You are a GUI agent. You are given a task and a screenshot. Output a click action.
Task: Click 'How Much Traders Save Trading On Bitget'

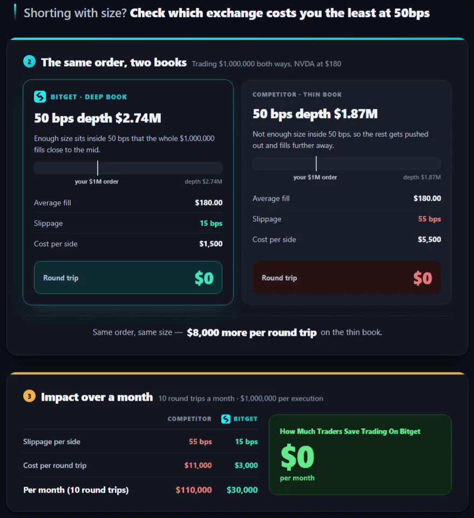click(x=350, y=431)
